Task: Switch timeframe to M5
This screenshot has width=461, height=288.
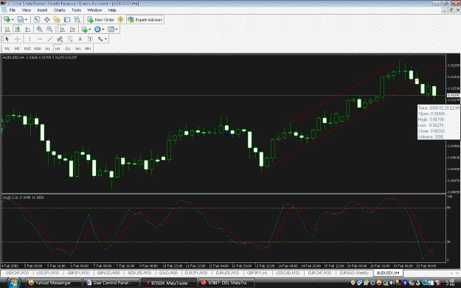Action: tap(17, 49)
